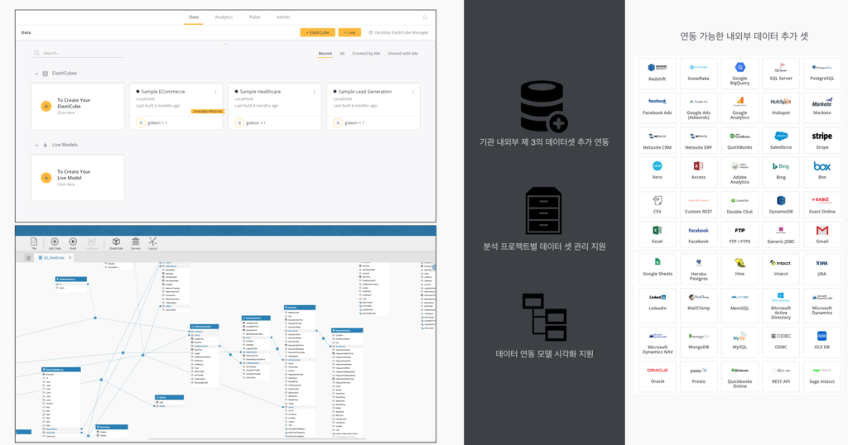
Task: Click the PostgreSQL connector tile
Action: tap(822, 74)
